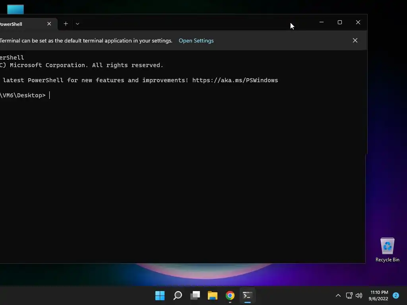Open the volume tray icon
Image resolution: width=407 pixels, height=305 pixels.
(x=359, y=295)
